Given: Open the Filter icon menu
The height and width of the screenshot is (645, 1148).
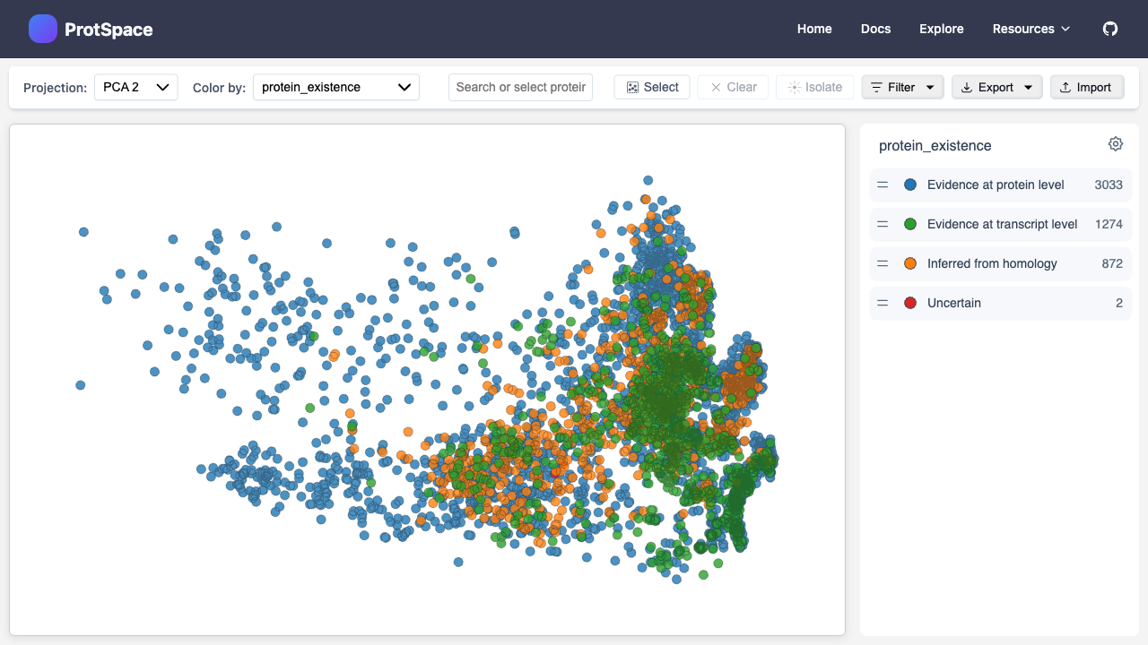Looking at the screenshot, I should (x=878, y=87).
